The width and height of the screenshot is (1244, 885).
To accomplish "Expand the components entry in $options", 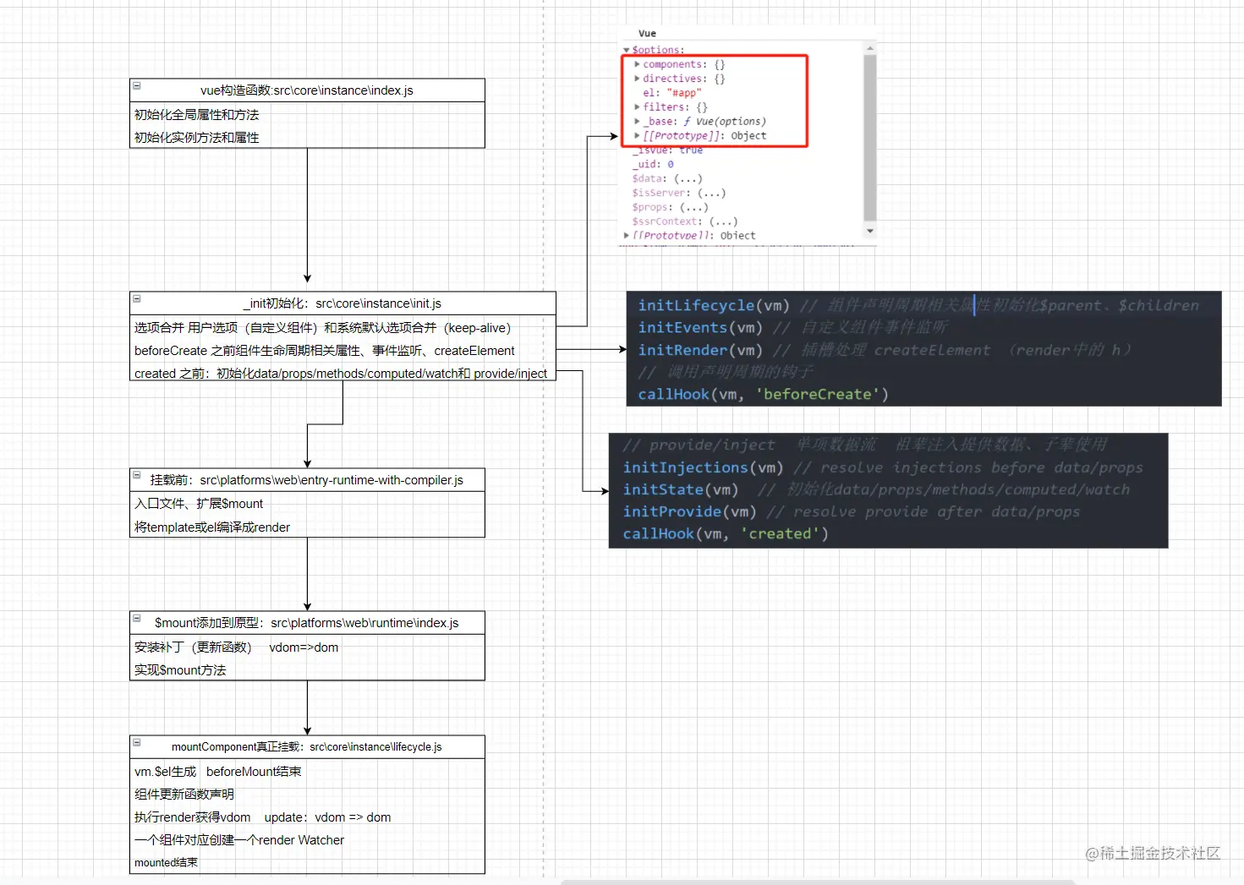I will point(637,64).
